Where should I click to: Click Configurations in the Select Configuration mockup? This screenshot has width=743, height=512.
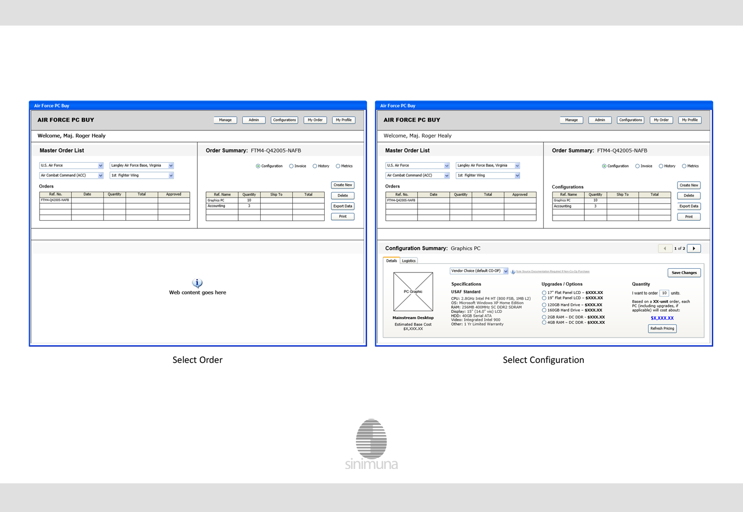coord(630,120)
